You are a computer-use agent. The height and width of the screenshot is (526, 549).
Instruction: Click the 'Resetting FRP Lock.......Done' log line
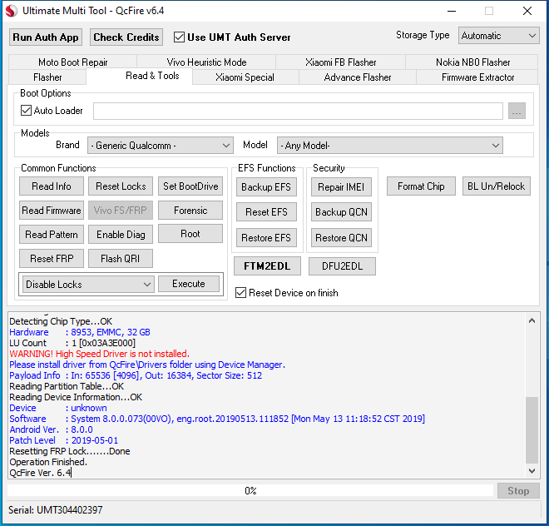coord(70,451)
